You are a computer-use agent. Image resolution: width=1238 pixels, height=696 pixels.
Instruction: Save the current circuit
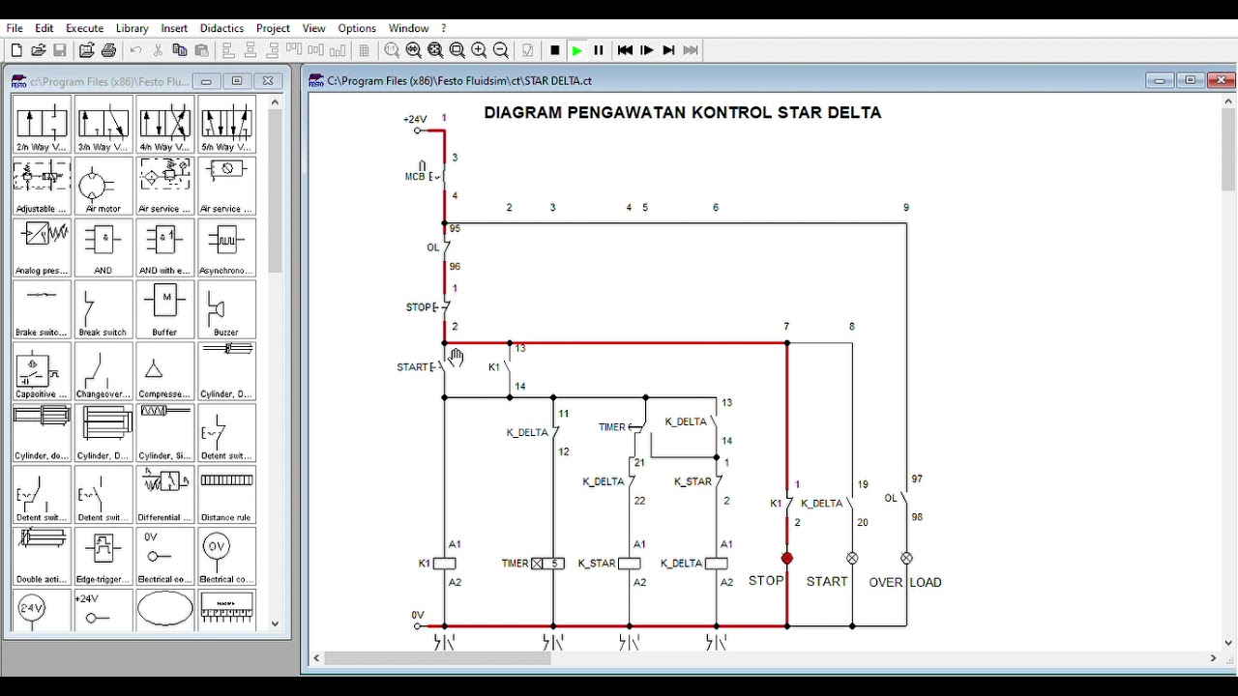coord(60,50)
